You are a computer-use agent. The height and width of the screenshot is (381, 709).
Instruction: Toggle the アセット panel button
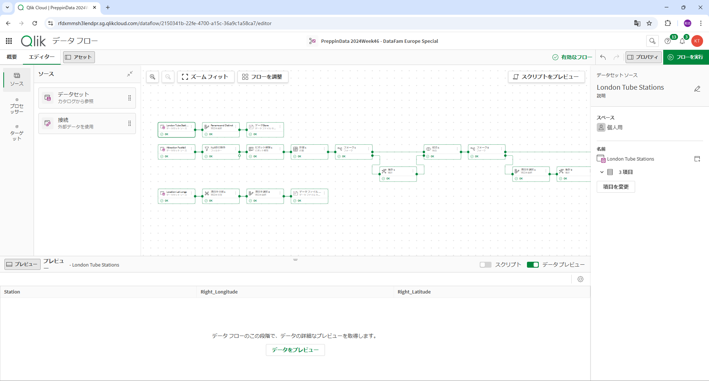click(x=79, y=57)
